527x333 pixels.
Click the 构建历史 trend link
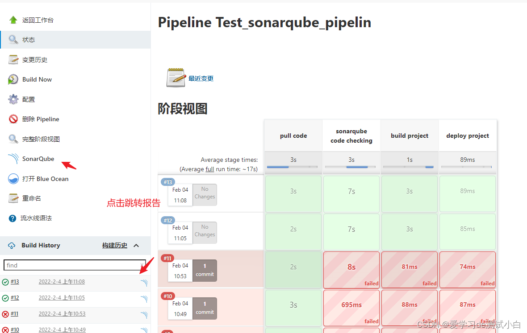pyautogui.click(x=114, y=246)
